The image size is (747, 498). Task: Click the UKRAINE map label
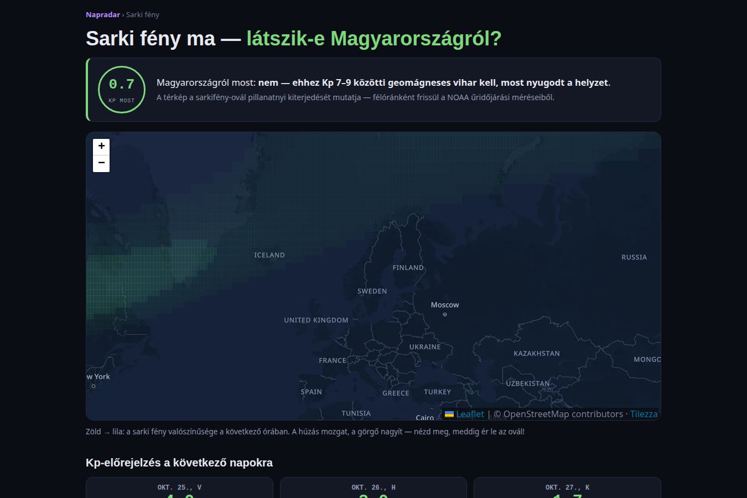click(425, 347)
